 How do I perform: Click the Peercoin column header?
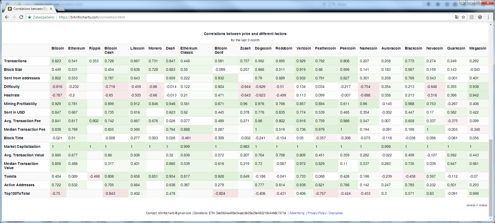348,48
